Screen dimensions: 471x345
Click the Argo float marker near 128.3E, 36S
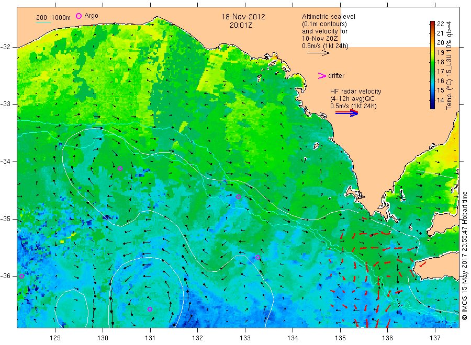click(x=21, y=277)
